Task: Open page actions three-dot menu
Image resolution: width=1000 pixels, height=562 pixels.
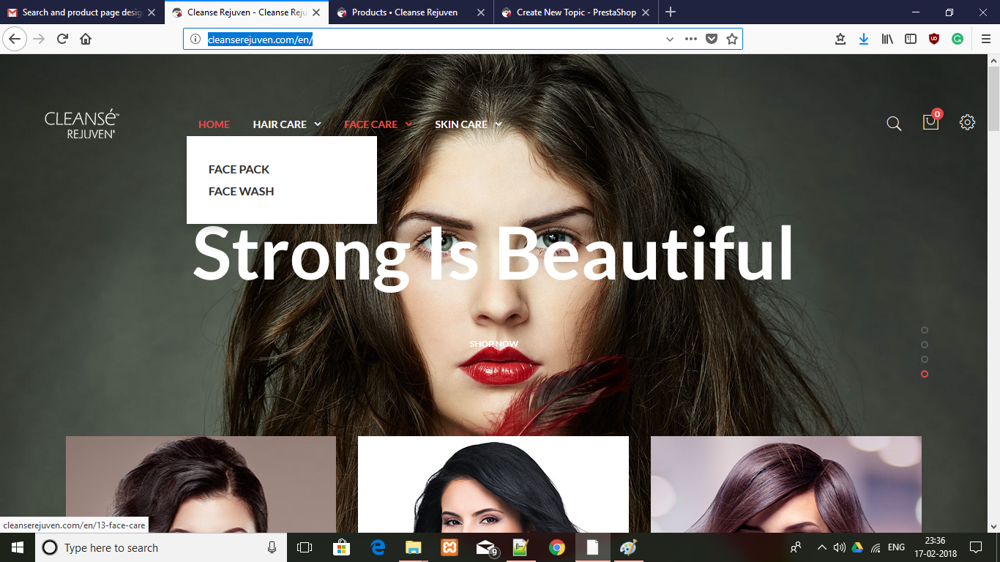Action: [690, 39]
